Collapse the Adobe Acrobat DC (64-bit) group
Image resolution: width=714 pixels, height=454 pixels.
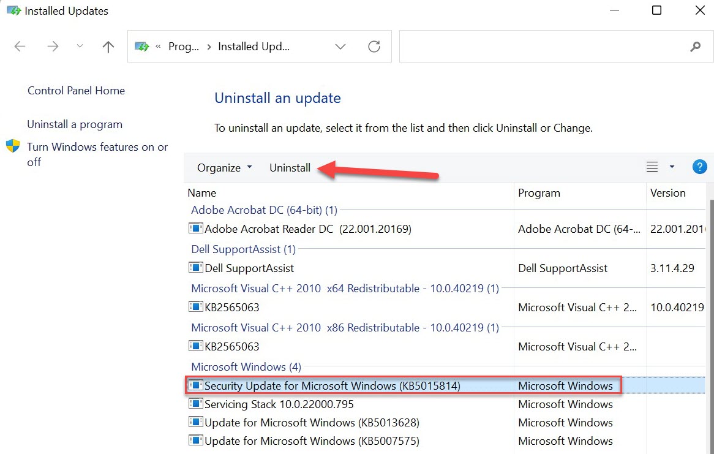(264, 210)
